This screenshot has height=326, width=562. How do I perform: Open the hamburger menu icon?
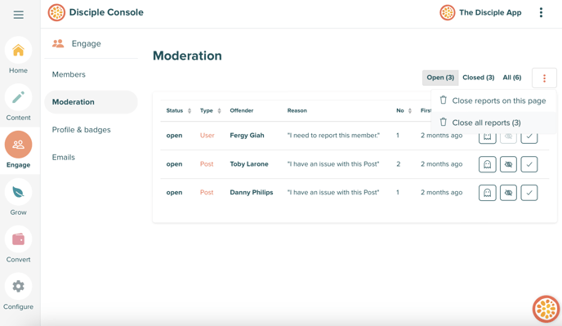[18, 15]
